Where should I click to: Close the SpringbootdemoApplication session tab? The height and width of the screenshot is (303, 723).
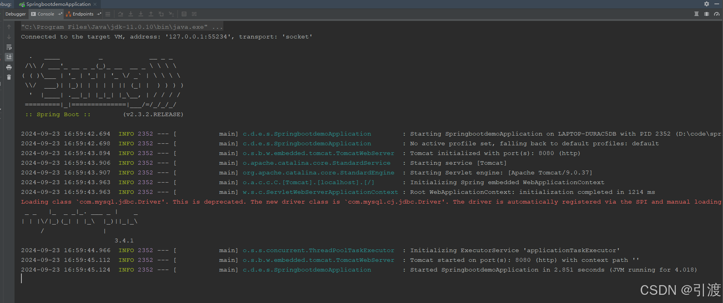point(95,4)
